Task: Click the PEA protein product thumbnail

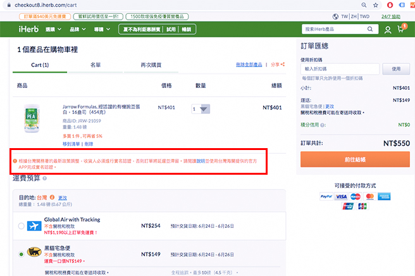Action: click(32, 118)
